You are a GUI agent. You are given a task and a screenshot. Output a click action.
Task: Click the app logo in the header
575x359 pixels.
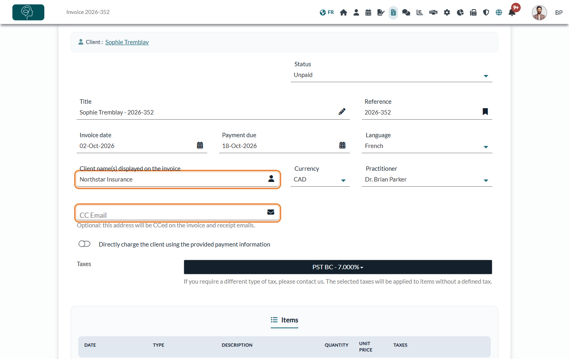click(28, 12)
